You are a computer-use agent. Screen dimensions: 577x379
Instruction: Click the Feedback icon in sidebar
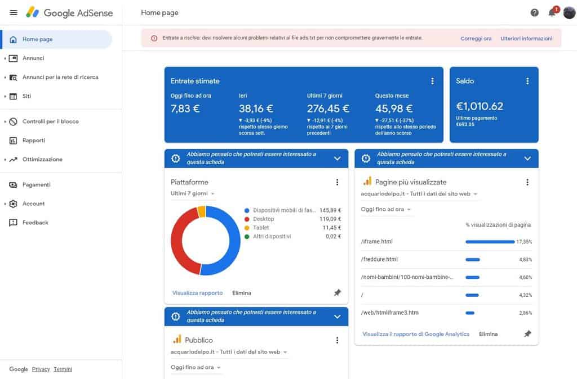tap(14, 223)
